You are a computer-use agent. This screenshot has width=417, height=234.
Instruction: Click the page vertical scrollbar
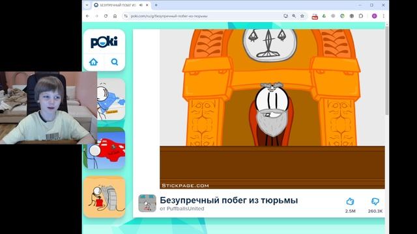tap(386, 70)
